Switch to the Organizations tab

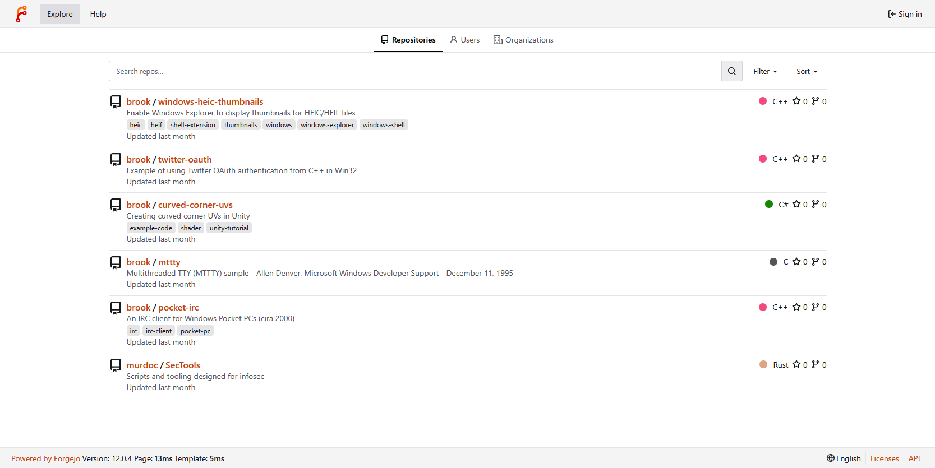(x=523, y=40)
